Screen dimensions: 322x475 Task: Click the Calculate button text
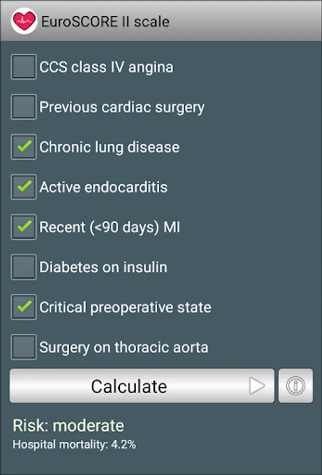[x=129, y=386]
